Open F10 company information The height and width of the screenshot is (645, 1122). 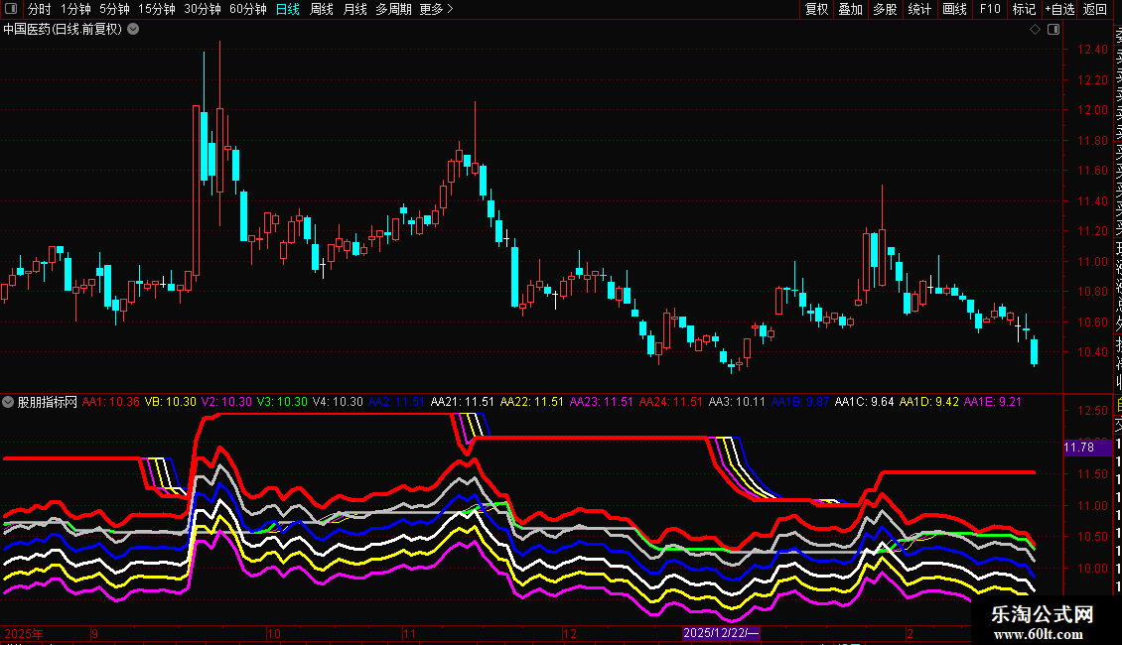coord(990,9)
